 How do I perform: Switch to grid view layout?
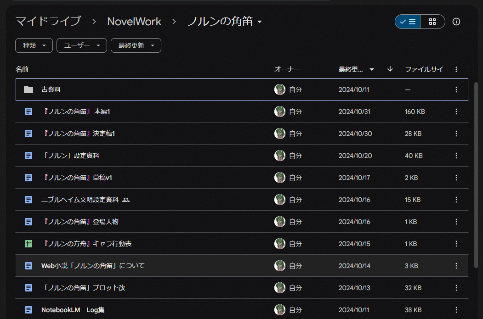[432, 22]
